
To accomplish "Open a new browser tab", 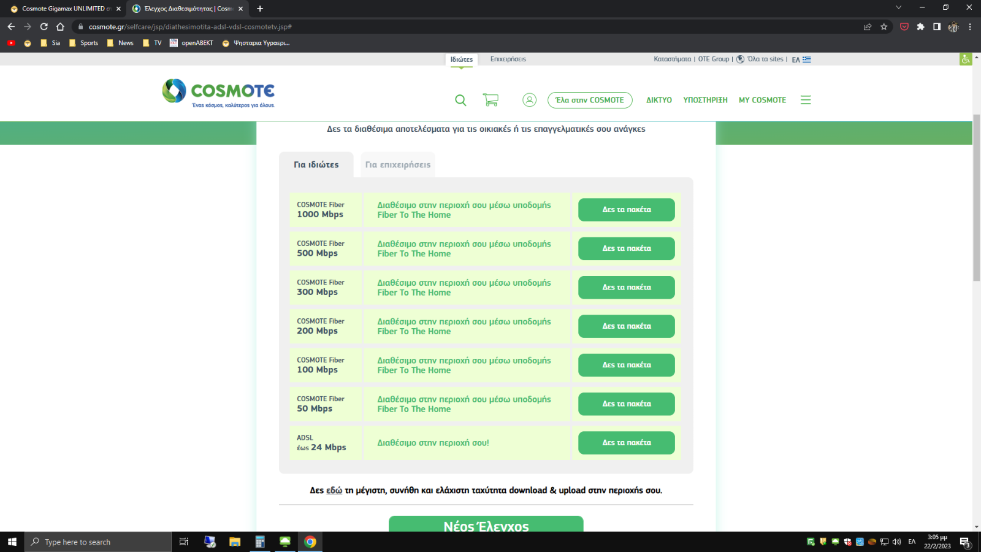I will [x=260, y=9].
